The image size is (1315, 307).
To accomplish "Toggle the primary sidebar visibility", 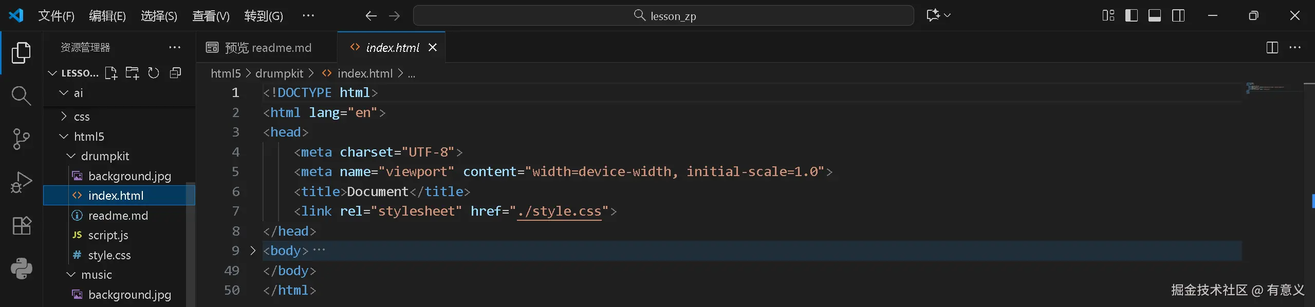I will pyautogui.click(x=1131, y=15).
